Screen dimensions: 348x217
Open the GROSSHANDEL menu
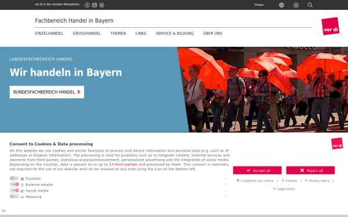click(87, 34)
